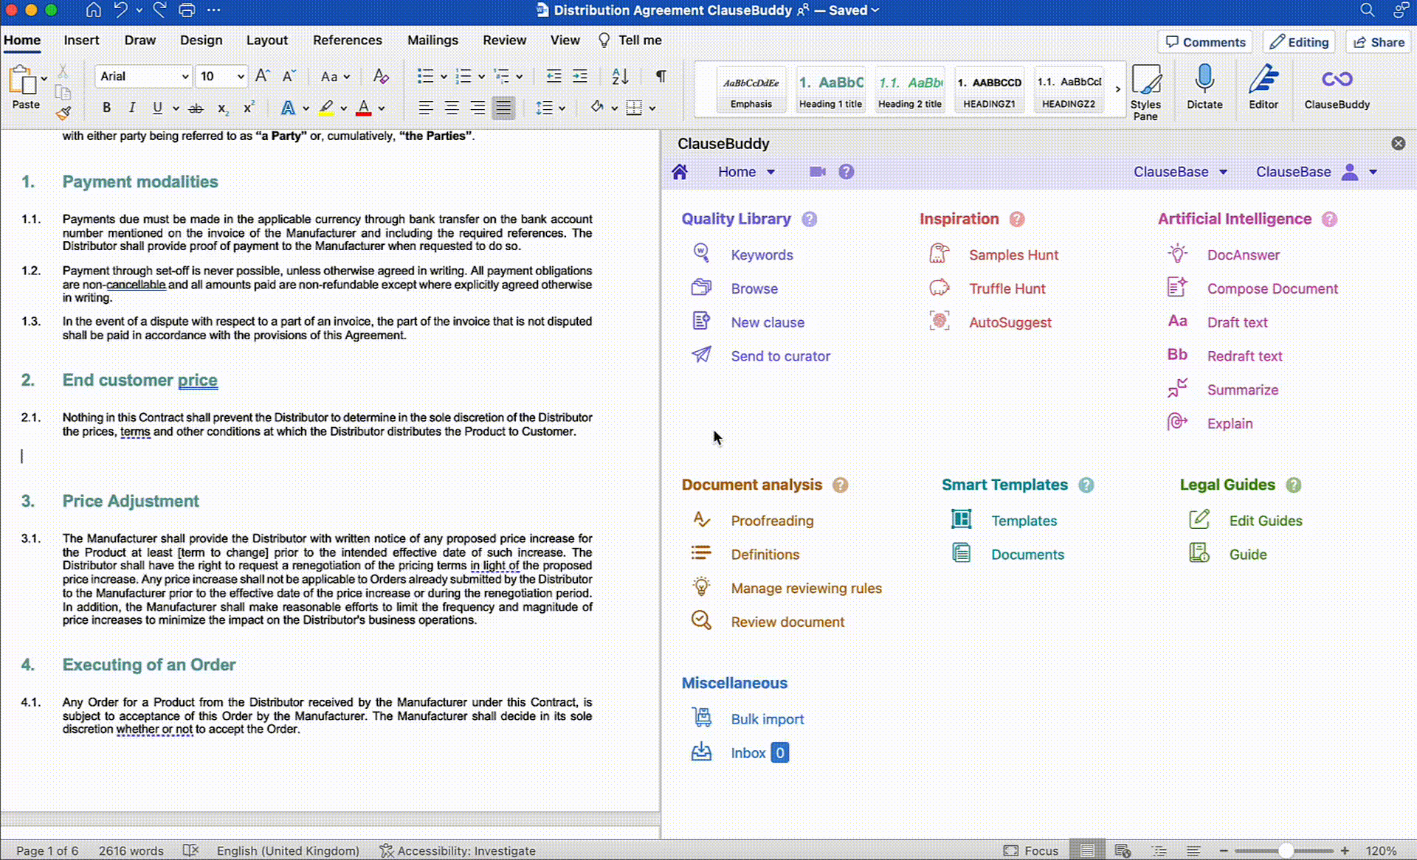Open Samples Hunt icon
Screen dimensions: 1417x860
tap(939, 254)
